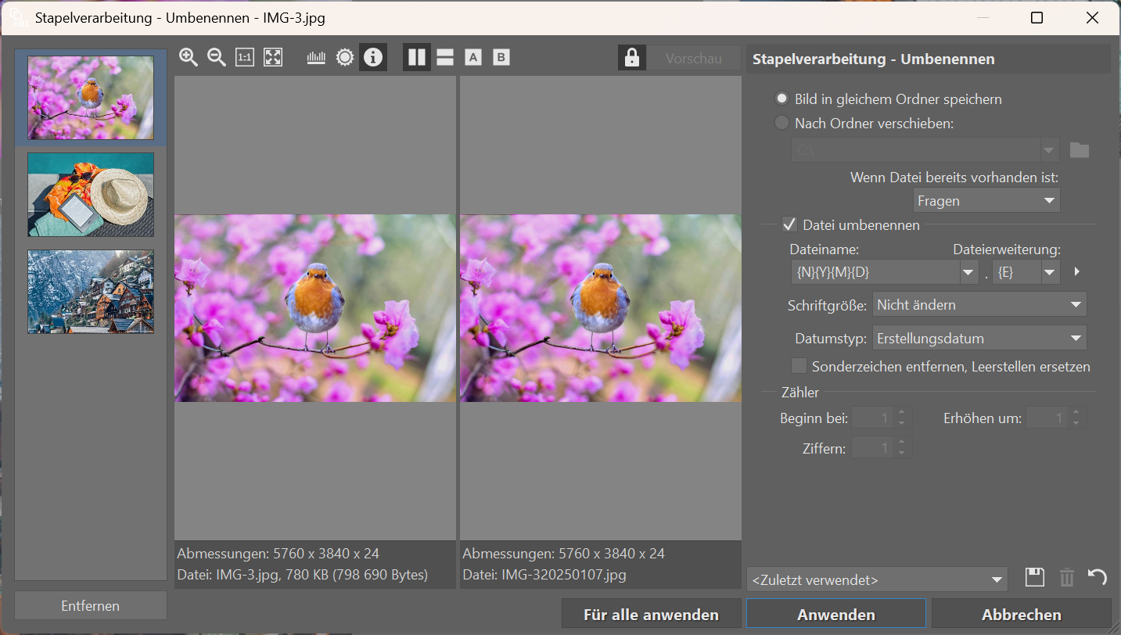1121x635 pixels.
Task: Toggle image info overlay icon
Action: pos(373,57)
